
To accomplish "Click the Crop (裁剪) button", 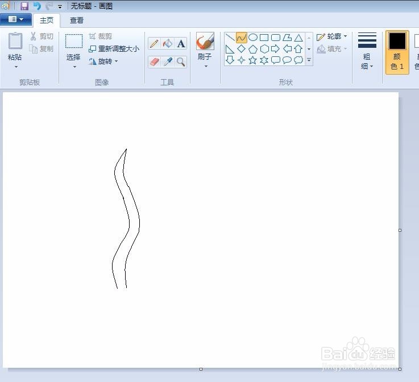I will [101, 36].
